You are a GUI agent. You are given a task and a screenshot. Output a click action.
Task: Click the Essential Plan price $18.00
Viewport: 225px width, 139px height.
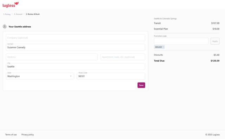[x=216, y=29]
